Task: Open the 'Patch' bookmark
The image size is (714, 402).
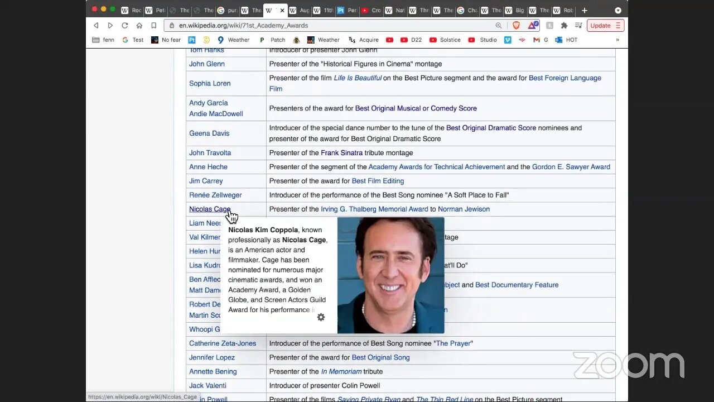Action: pyautogui.click(x=272, y=40)
